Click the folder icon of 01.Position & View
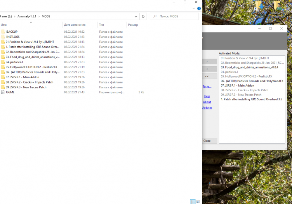The height and width of the screenshot is (204, 292). (x=3, y=42)
